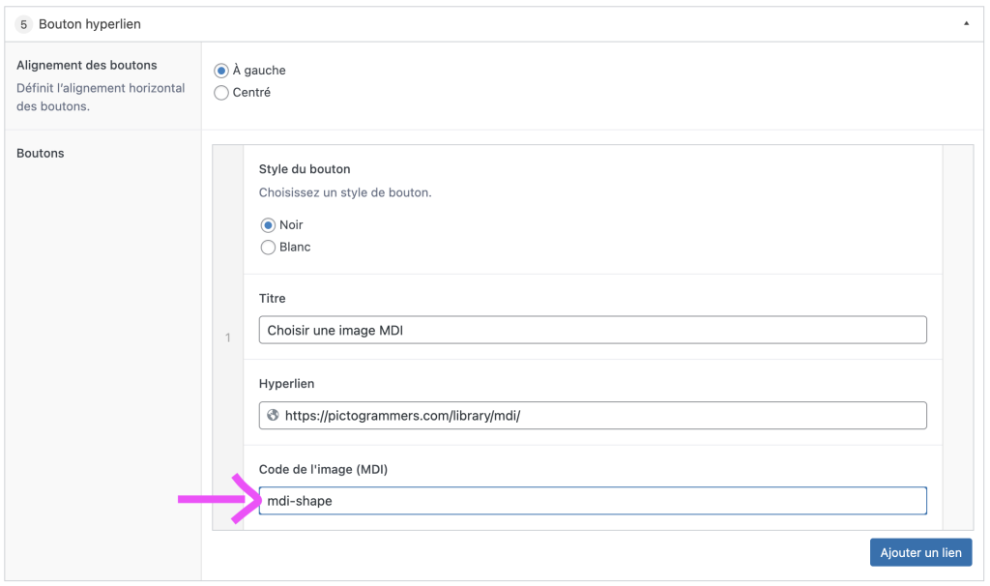The image size is (990, 586).
Task: Select the Centré alignment option
Action: [221, 93]
